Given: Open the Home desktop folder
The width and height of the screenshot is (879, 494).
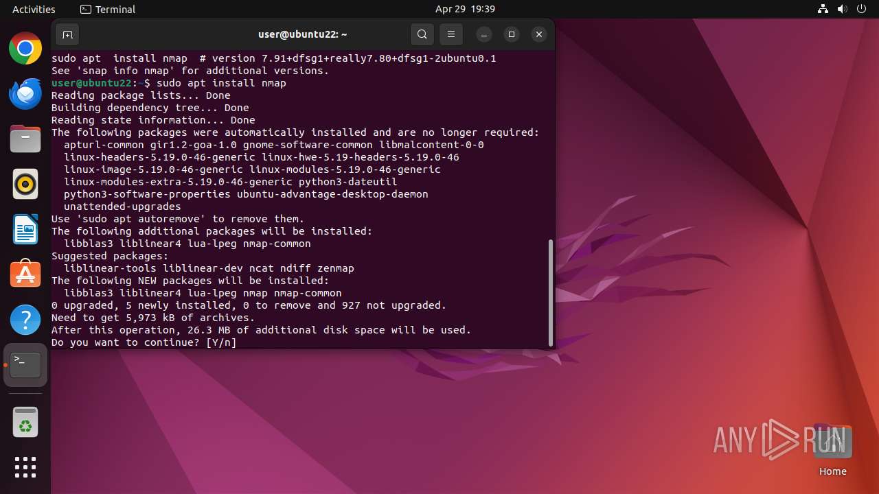Looking at the screenshot, I should point(832,450).
